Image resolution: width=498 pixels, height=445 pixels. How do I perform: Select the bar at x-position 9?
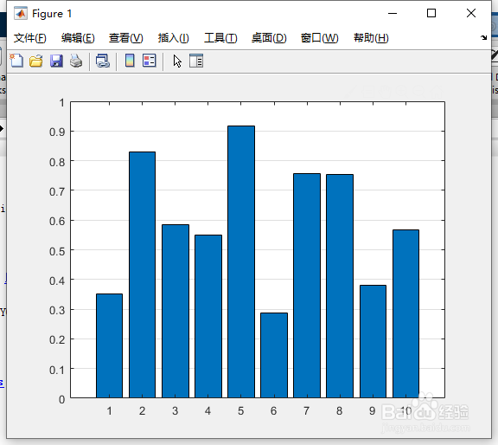tap(373, 341)
